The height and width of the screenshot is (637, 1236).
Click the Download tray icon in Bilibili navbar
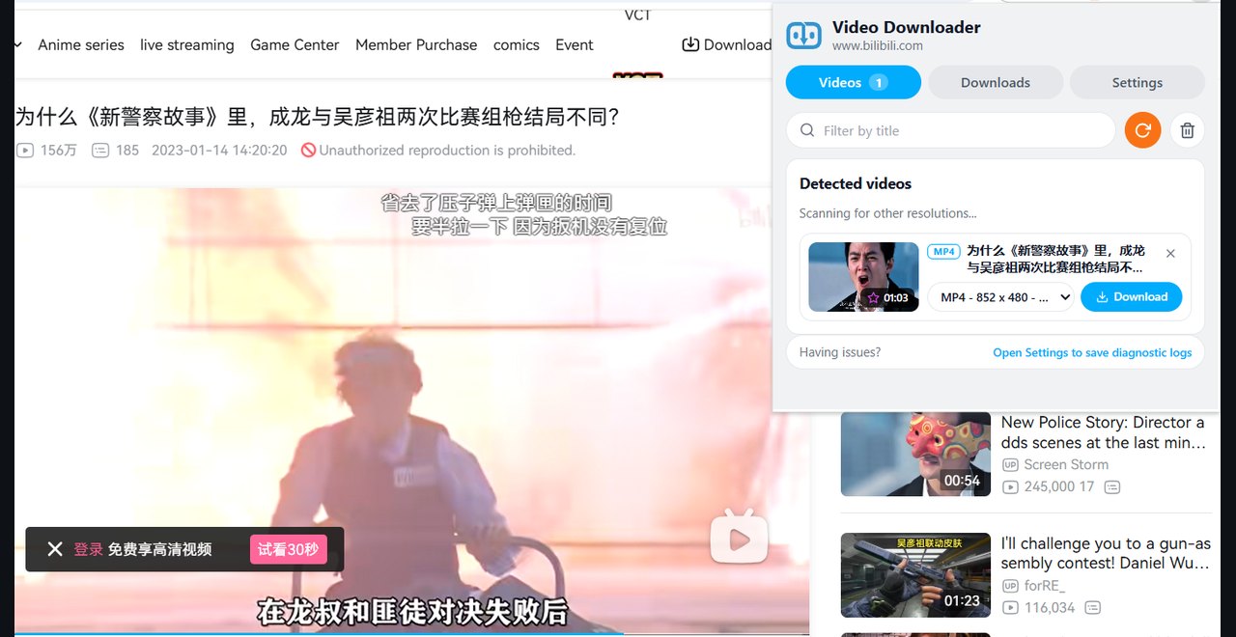(x=690, y=44)
